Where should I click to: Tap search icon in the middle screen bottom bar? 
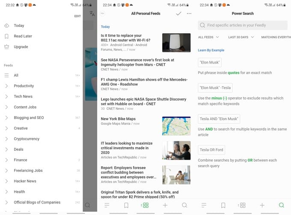coord(184,205)
